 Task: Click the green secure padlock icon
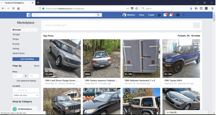43,8
